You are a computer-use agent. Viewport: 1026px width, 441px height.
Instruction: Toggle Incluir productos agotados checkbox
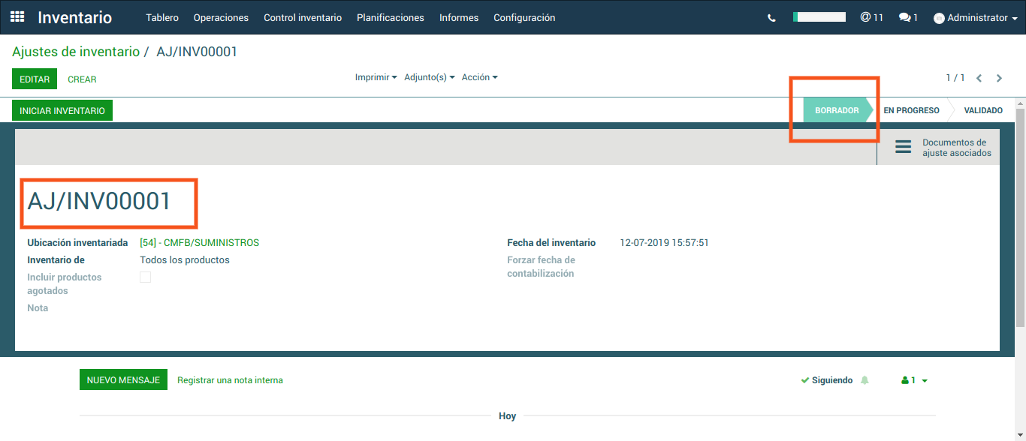pos(146,277)
